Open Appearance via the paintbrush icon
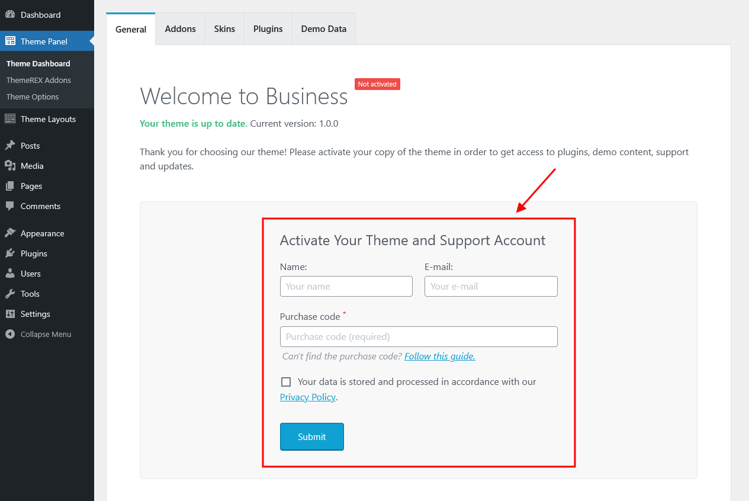This screenshot has height=501, width=749. pos(10,233)
